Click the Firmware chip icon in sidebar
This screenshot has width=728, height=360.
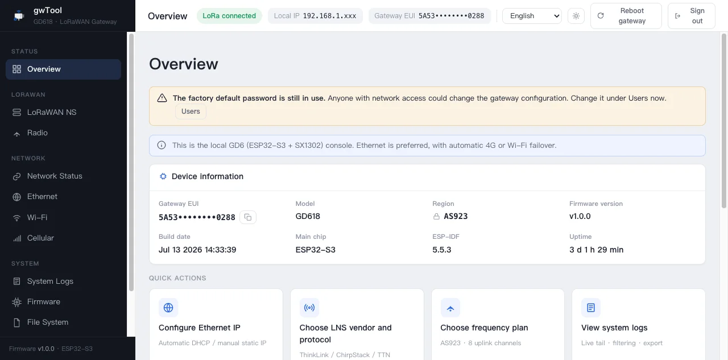16,302
